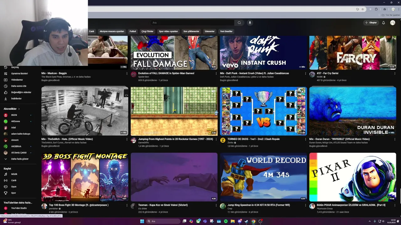Select Yeni öneriler filter chip

pyautogui.click(x=226, y=31)
